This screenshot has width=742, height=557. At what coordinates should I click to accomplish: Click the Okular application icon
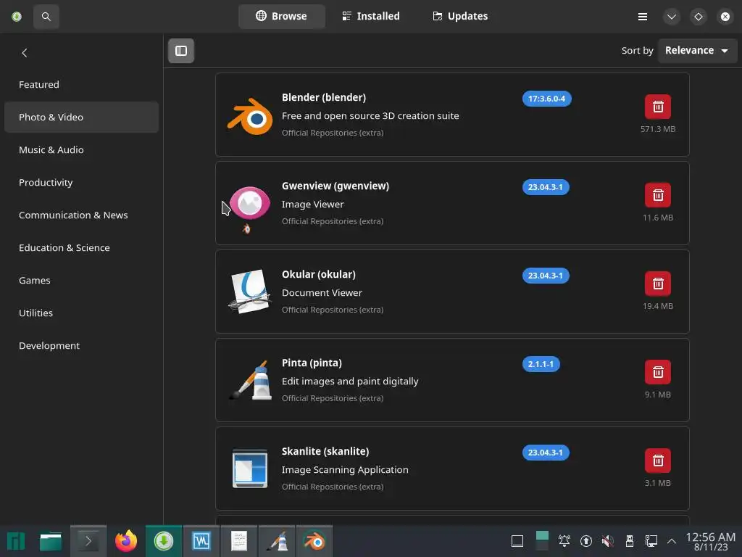[250, 292]
